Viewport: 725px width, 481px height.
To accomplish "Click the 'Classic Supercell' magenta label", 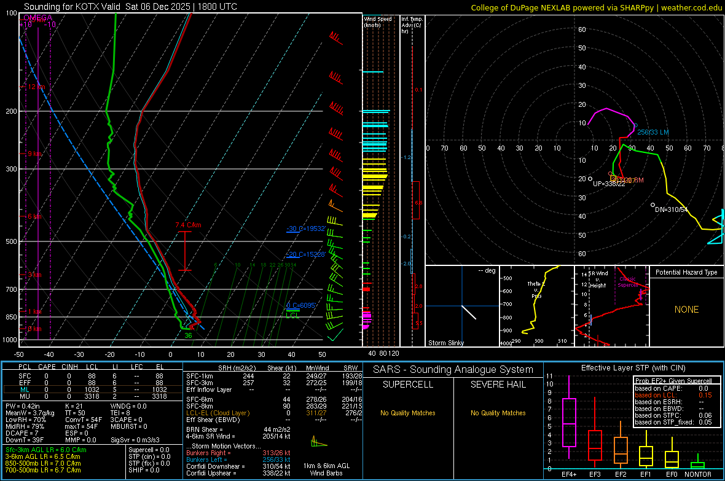I will (x=628, y=282).
